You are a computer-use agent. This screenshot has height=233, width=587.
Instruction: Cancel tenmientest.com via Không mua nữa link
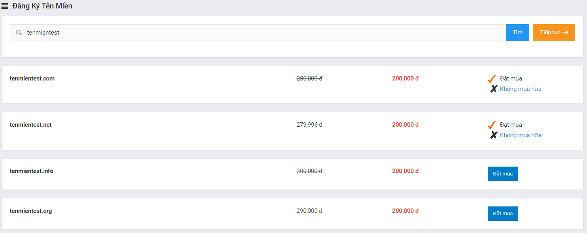click(520, 89)
